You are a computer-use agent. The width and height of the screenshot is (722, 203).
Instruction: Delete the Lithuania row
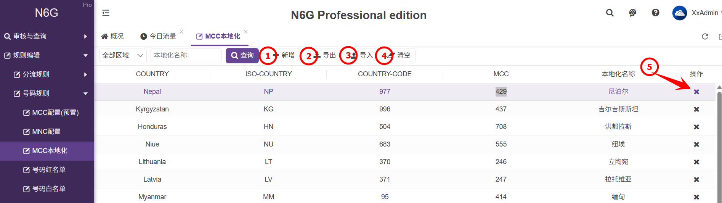pyautogui.click(x=696, y=162)
